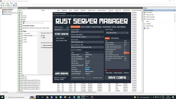Image resolution: width=176 pixels, height=99 pixels.
Task: Click the blue help icon in firewall toolbar
Action: coord(14,5)
